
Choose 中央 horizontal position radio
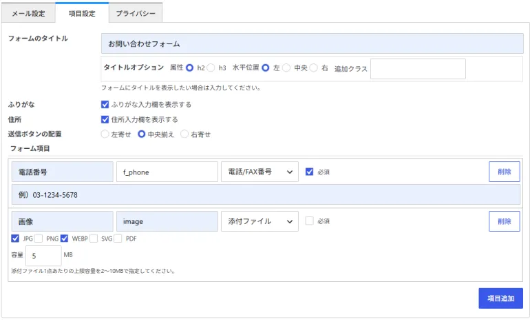pos(286,68)
